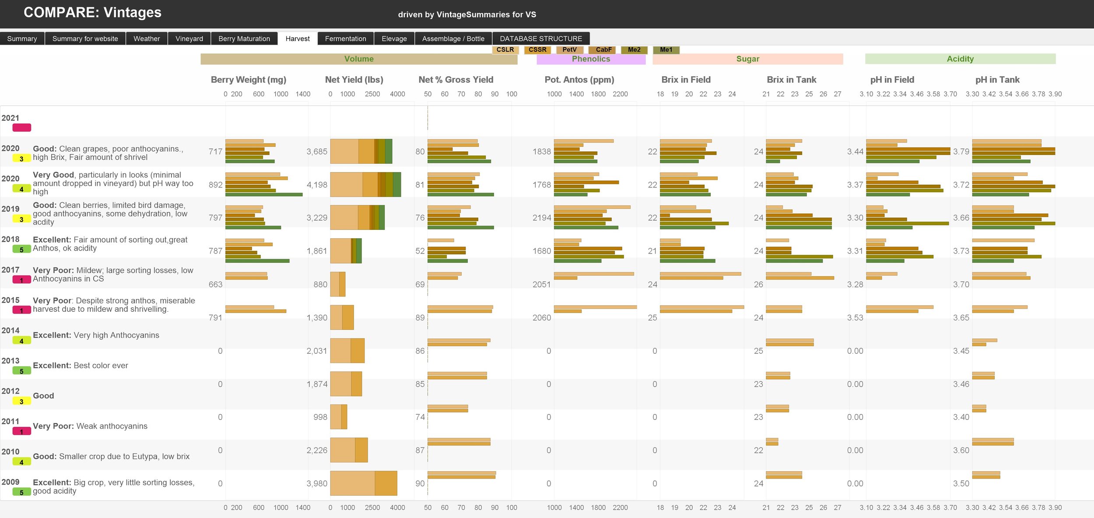This screenshot has width=1094, height=518.
Task: Open the DATABASE STRUCTURE tab
Action: [541, 39]
